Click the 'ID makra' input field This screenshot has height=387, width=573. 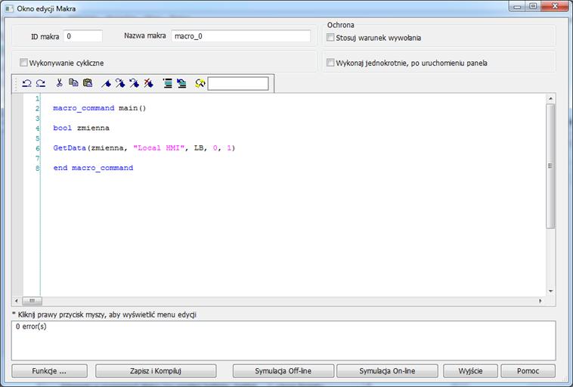pyautogui.click(x=83, y=36)
